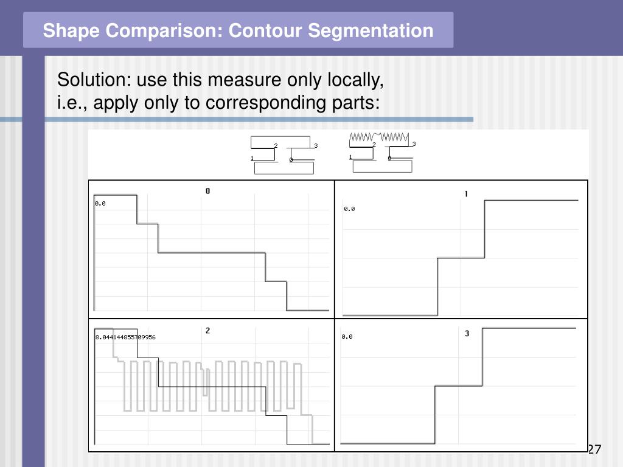This screenshot has height=467, width=623.
Task: Click the 0.0 value in graph 3
Action: pyautogui.click(x=347, y=337)
